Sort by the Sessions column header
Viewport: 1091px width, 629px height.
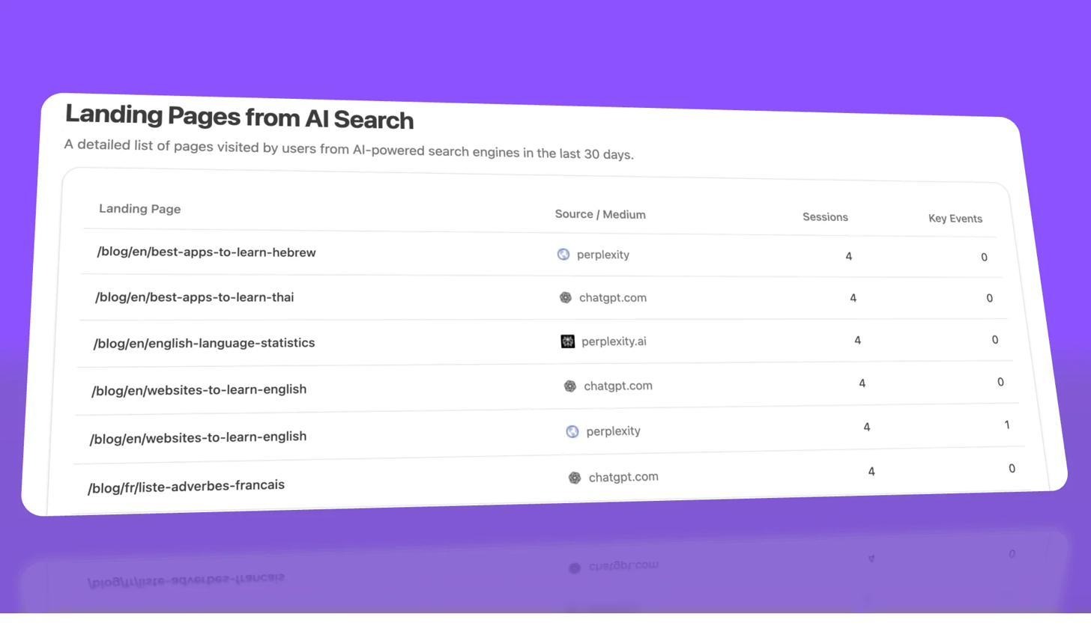tap(825, 216)
